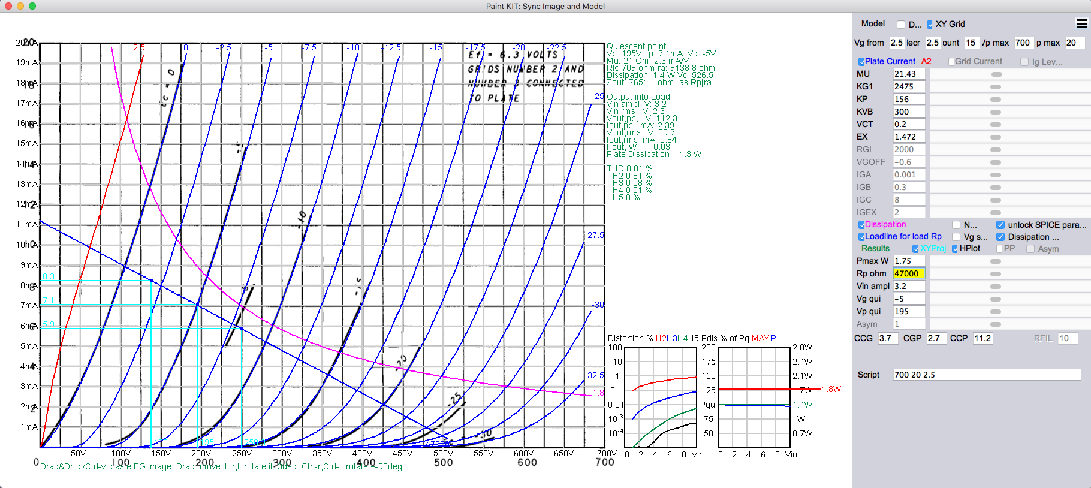Adjust the Rp ohm slider handle
The width and height of the screenshot is (1091, 488).
(x=996, y=274)
